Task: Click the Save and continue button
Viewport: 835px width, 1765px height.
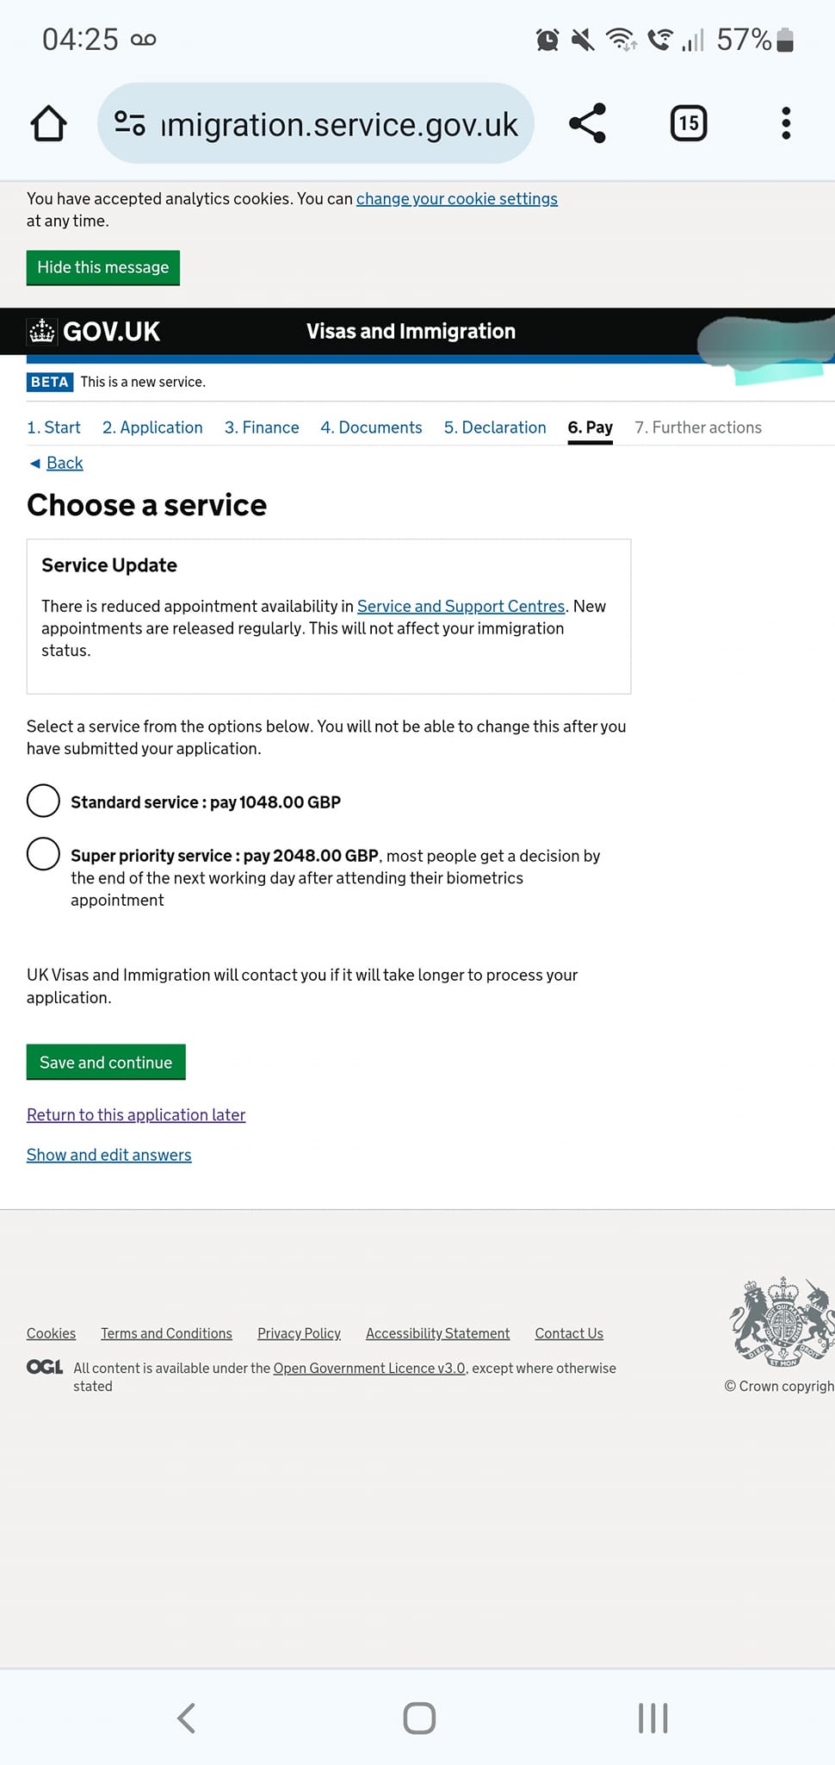Action: point(106,1062)
